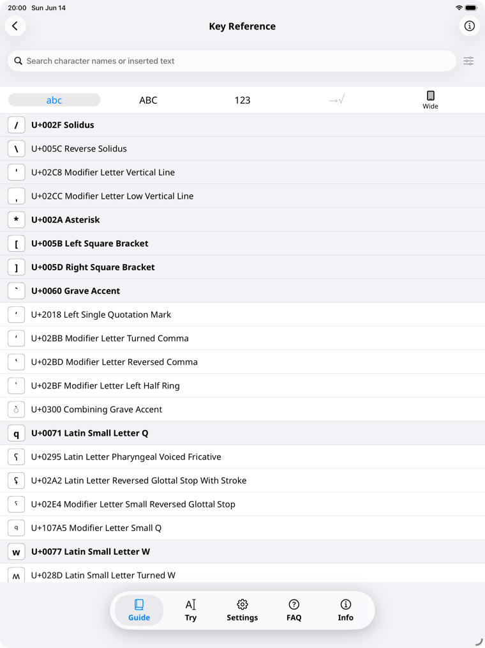Select the U+002A Asterisk text
The image size is (485, 648).
pos(66,220)
